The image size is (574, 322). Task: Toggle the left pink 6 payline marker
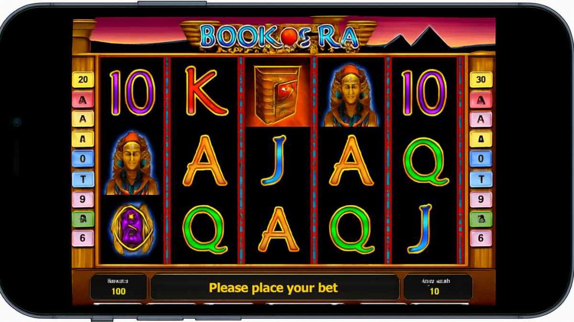click(x=83, y=238)
